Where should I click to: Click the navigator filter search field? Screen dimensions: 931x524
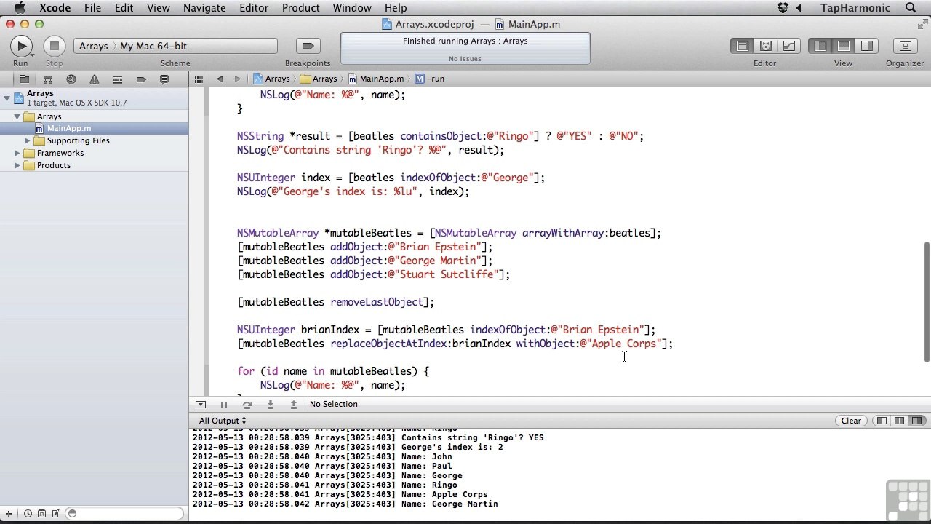click(x=124, y=514)
